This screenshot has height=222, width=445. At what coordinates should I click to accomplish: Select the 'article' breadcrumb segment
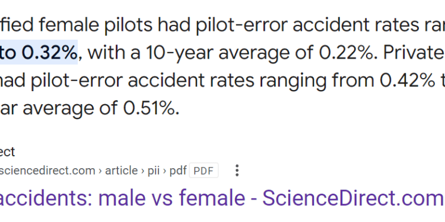(121, 170)
